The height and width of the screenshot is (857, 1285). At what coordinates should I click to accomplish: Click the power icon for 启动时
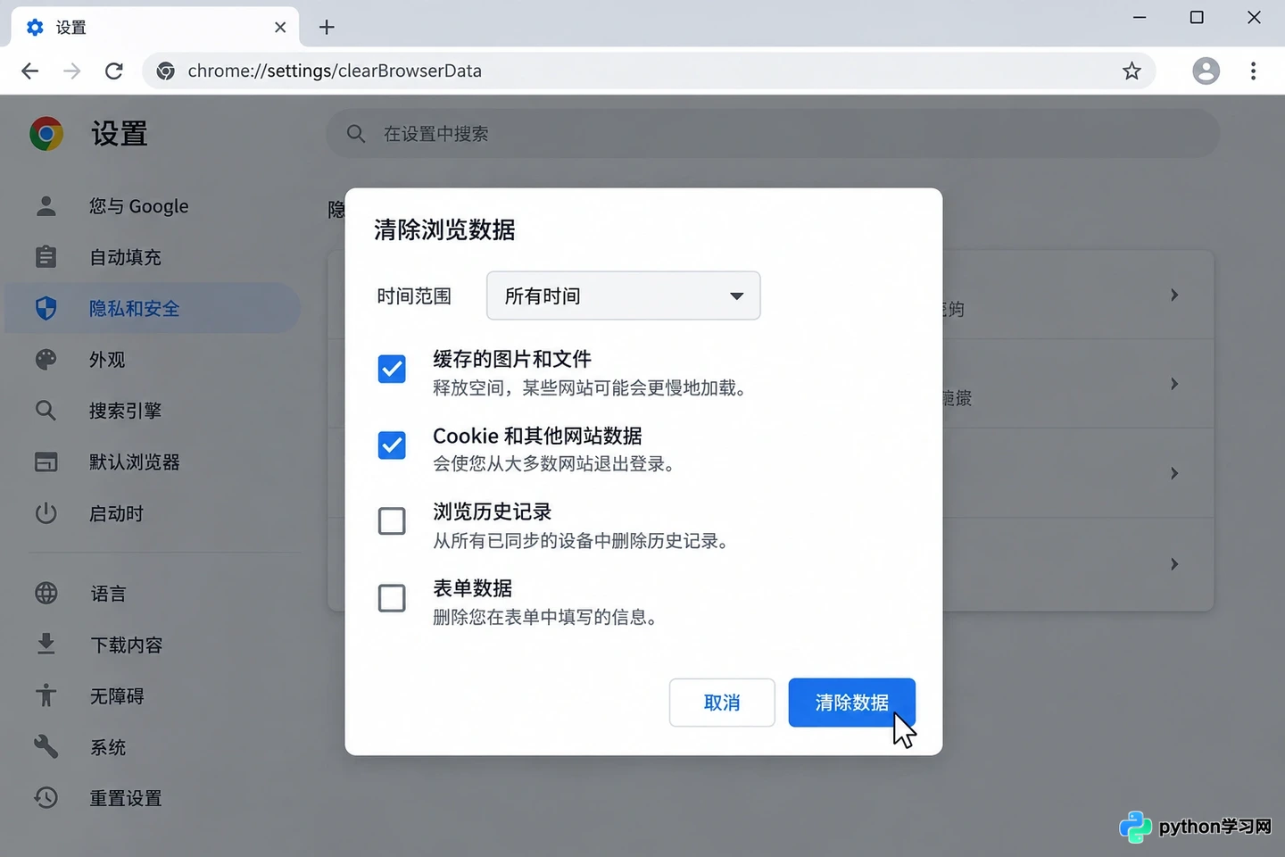[x=46, y=513]
